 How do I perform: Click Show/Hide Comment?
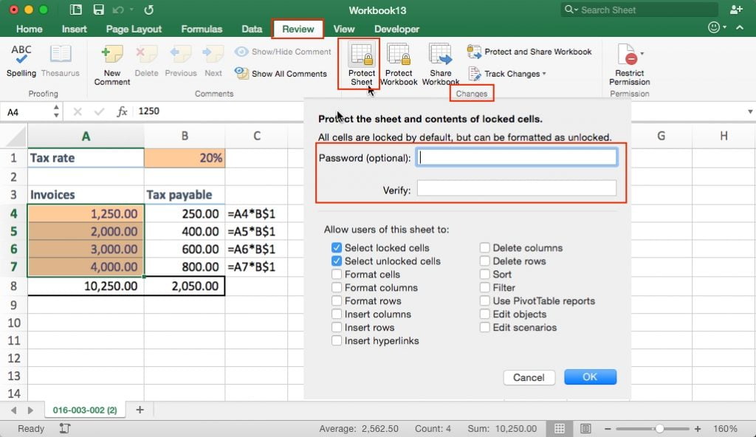[x=283, y=52]
